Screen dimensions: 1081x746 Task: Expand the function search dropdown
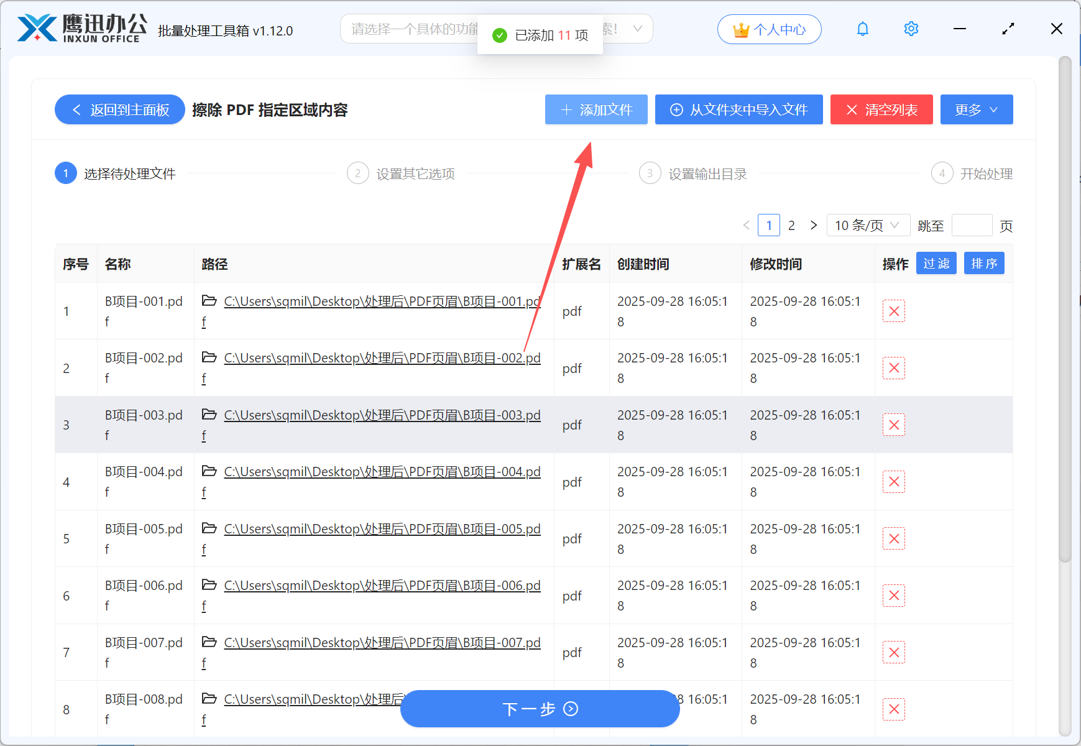point(637,29)
